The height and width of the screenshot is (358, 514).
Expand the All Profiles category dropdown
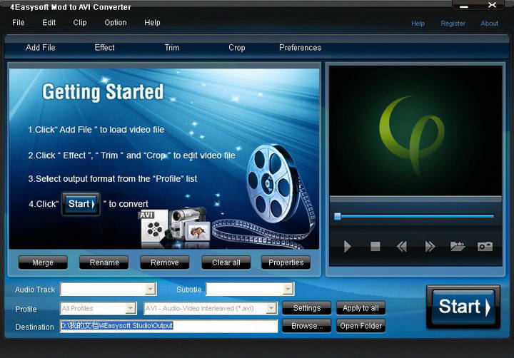point(131,308)
